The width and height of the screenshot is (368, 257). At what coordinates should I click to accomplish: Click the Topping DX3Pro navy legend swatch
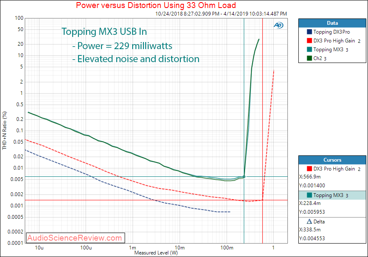click(x=309, y=32)
